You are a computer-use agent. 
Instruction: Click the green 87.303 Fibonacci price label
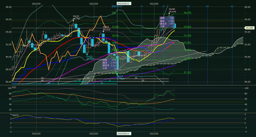tap(187, 72)
